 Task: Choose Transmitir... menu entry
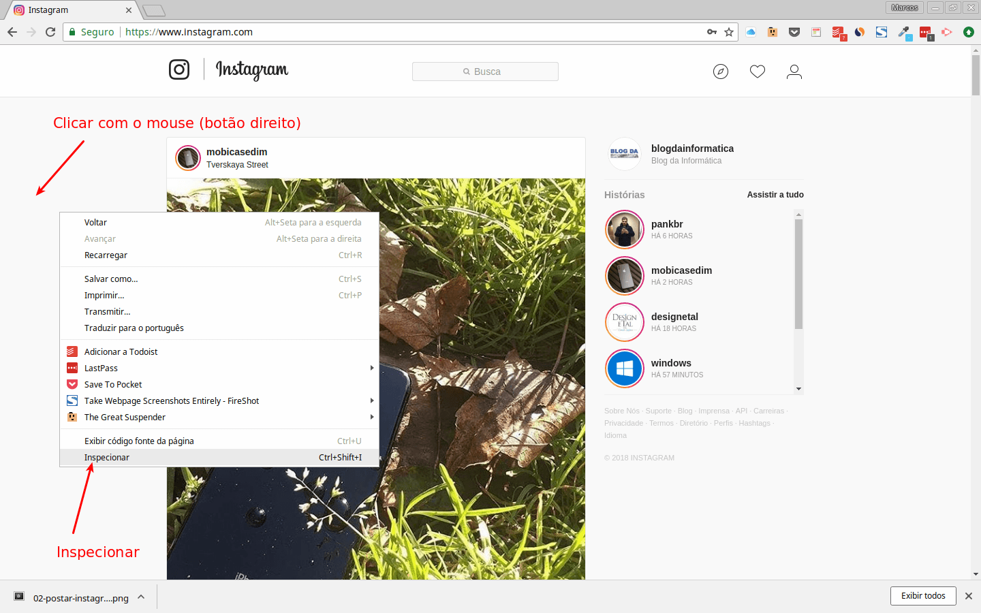219,312
